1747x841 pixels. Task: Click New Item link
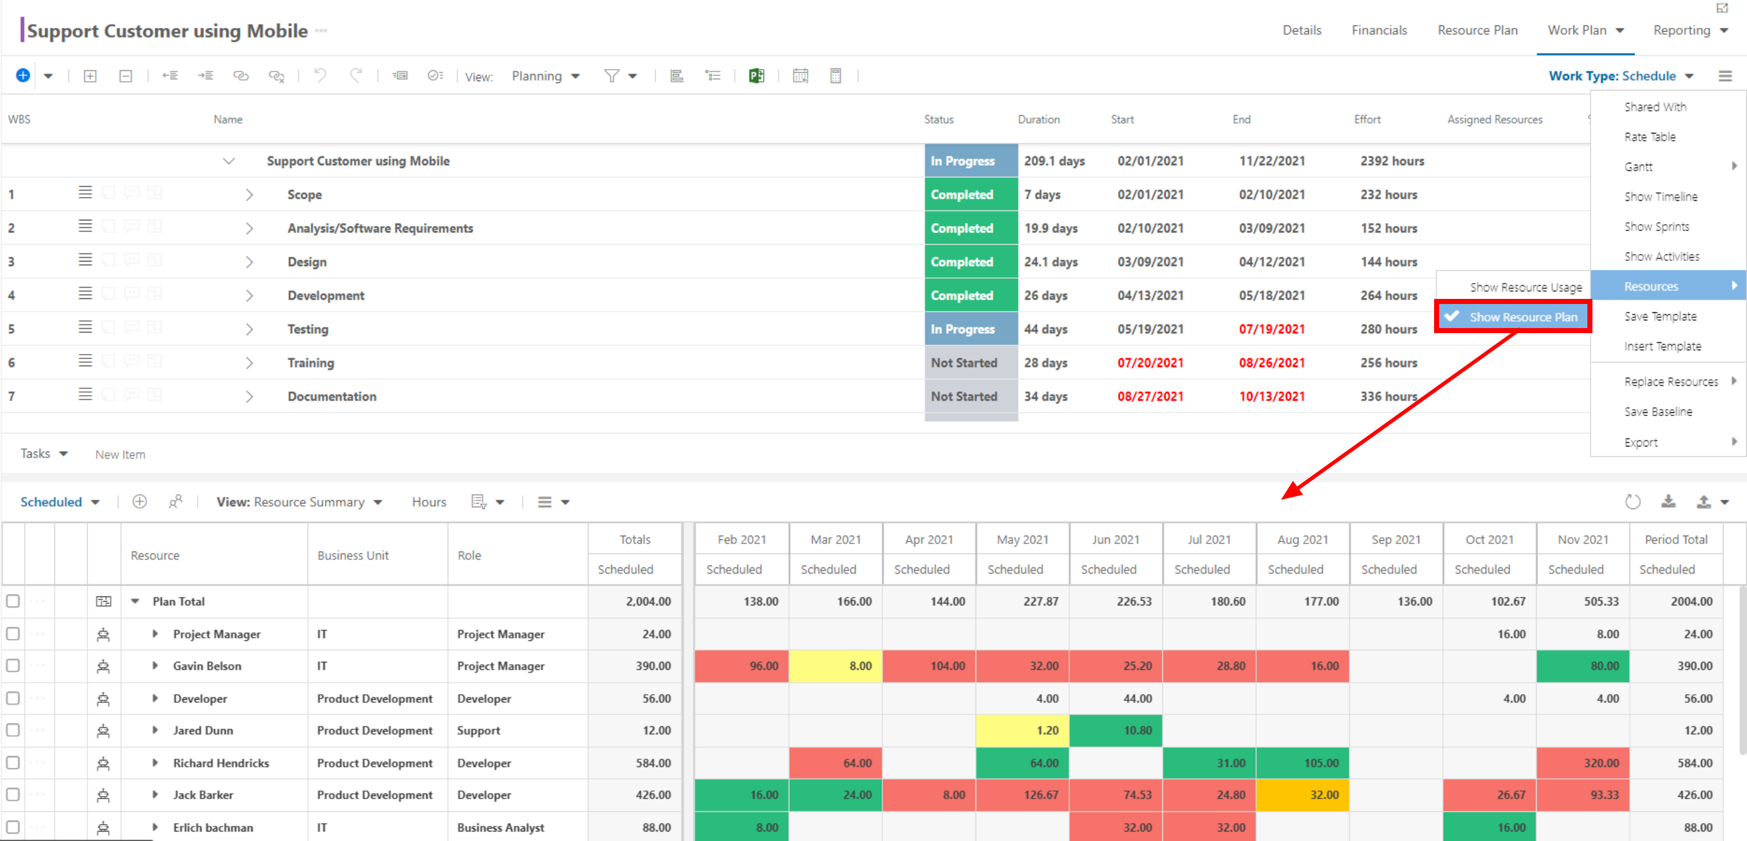pos(120,455)
